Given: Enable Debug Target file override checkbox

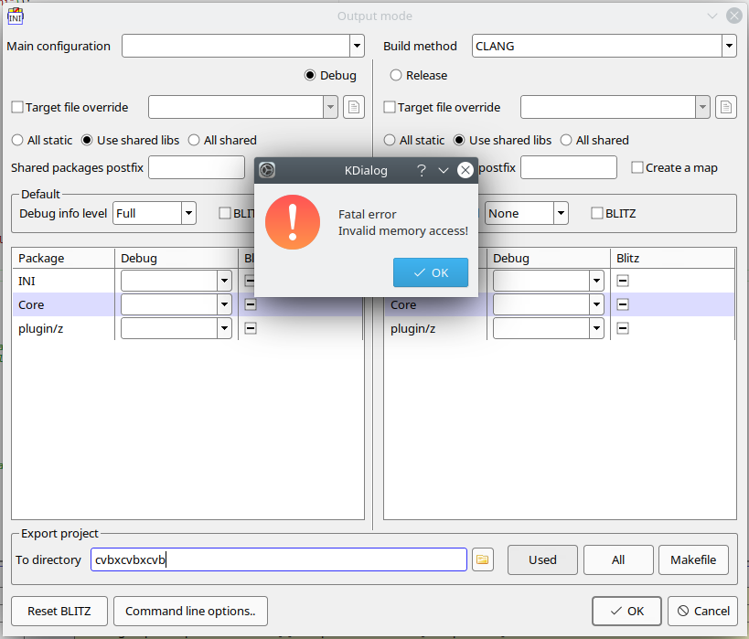Looking at the screenshot, I should click(17, 107).
